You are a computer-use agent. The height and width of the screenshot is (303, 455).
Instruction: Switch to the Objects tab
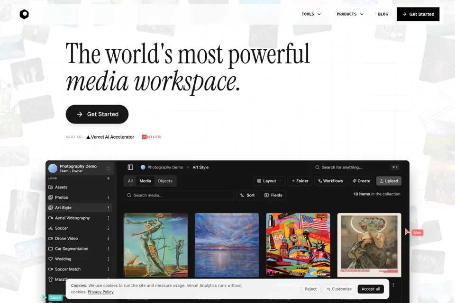(x=165, y=181)
